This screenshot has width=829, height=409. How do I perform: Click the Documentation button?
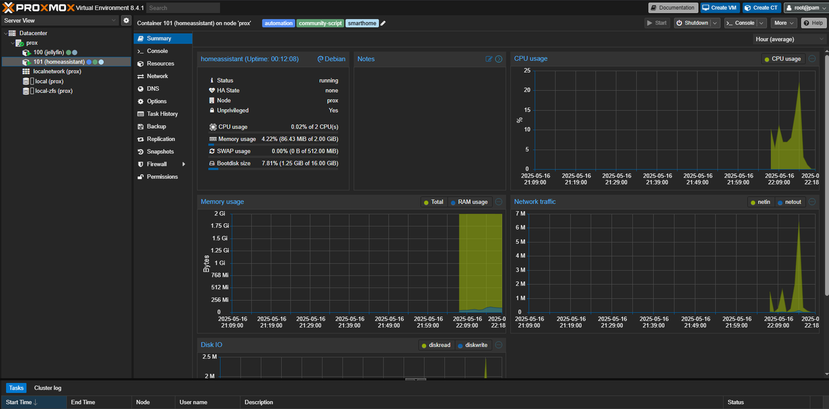point(673,8)
